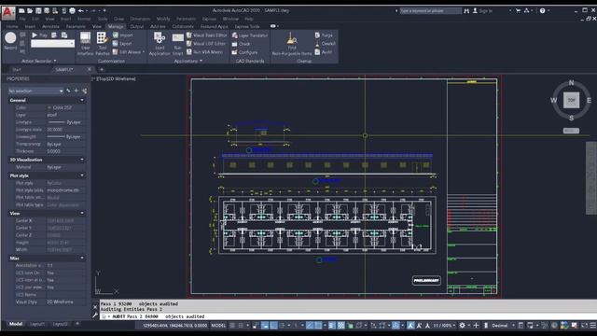Click the Help question mark icon

click(542, 10)
